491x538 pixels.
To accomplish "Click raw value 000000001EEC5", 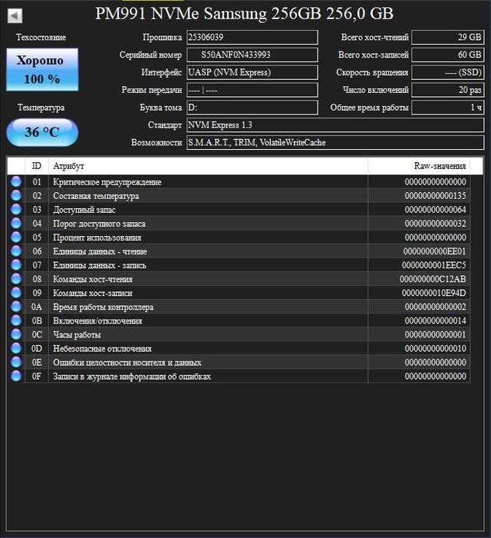I will pyautogui.click(x=433, y=265).
